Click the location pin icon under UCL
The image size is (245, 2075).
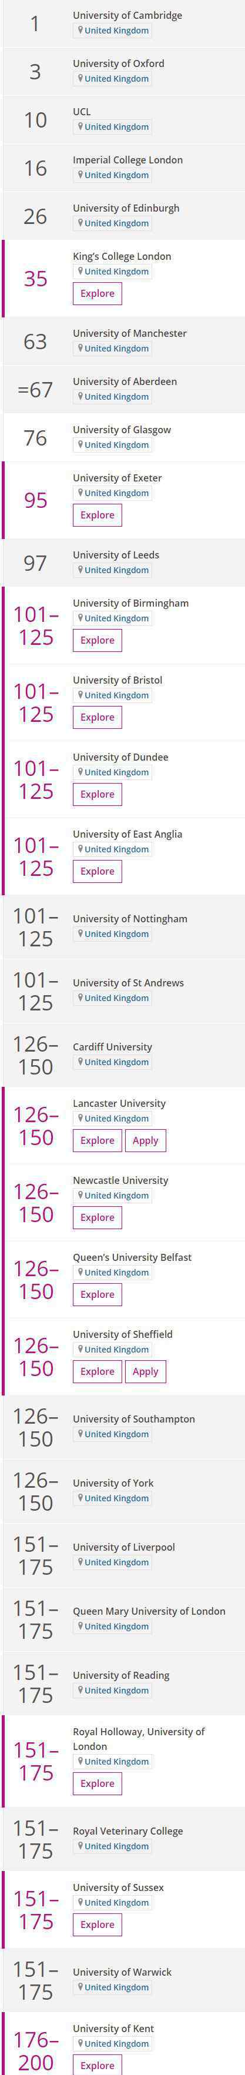pos(80,128)
